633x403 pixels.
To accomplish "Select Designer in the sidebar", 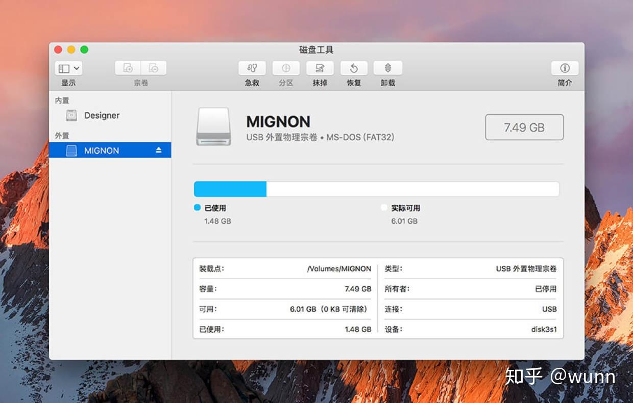I will click(102, 115).
